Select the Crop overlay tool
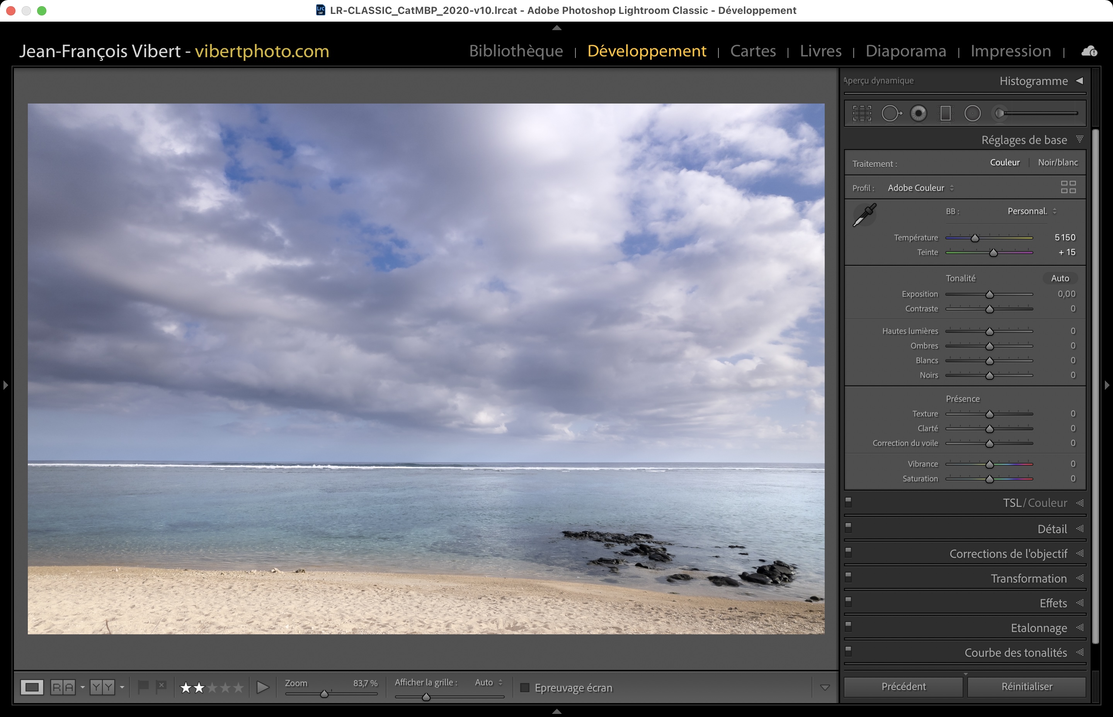The height and width of the screenshot is (717, 1113). click(862, 113)
